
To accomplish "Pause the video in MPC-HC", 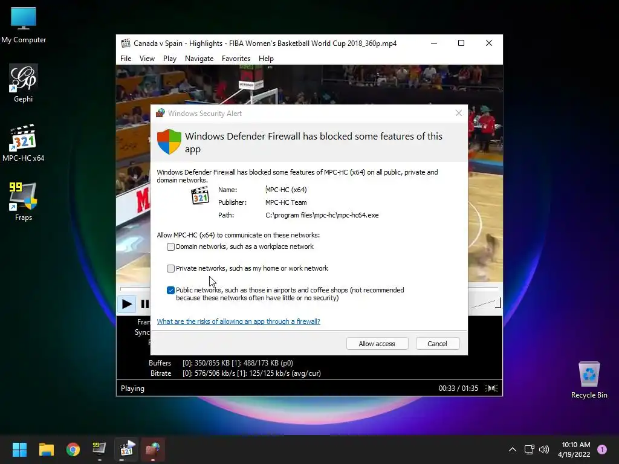I will 145,304.
